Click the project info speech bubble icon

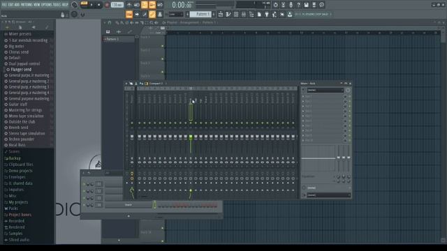[x=321, y=5]
